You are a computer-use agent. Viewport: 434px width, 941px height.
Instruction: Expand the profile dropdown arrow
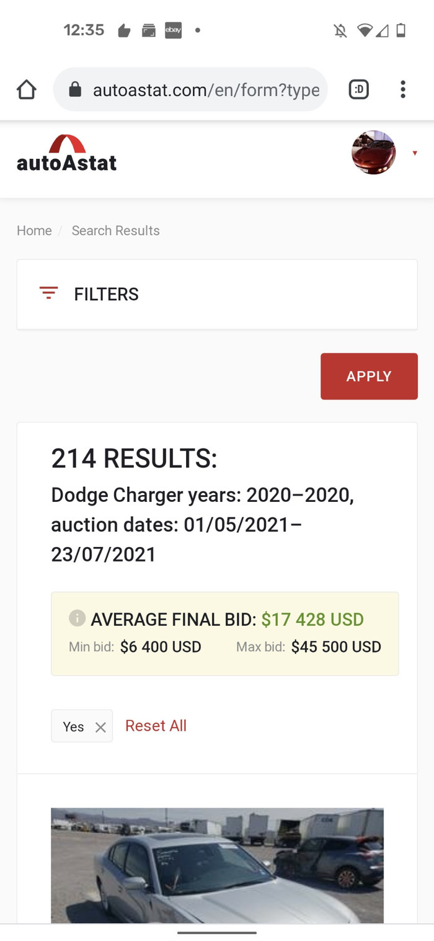415,153
